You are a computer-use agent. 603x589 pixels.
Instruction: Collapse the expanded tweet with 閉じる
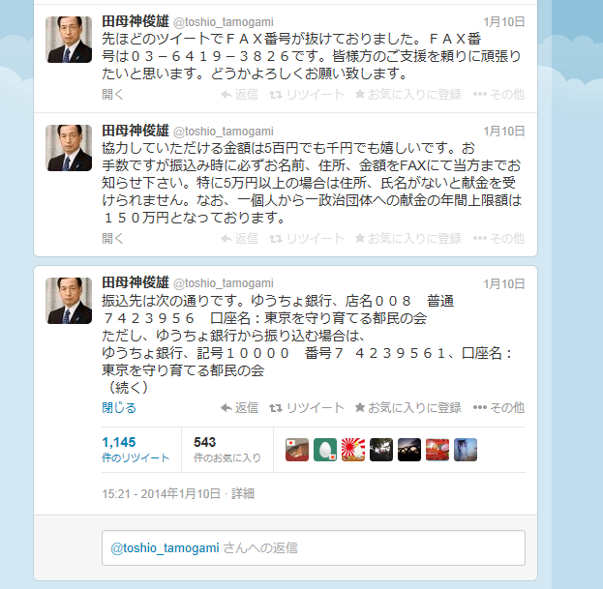click(119, 407)
